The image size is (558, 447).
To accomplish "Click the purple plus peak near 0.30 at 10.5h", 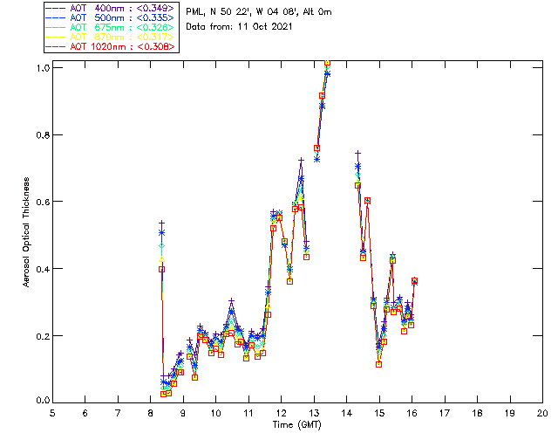I will pos(231,301).
